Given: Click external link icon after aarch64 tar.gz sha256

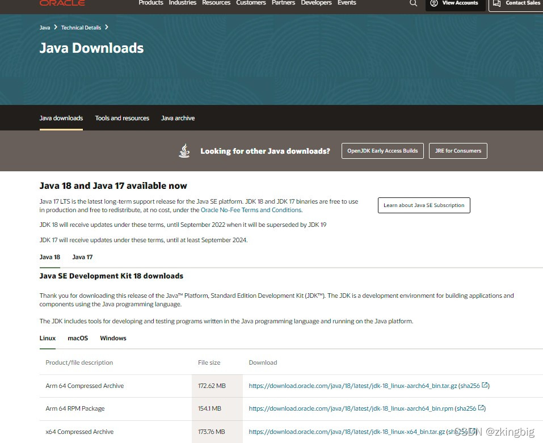Looking at the screenshot, I should 485,385.
